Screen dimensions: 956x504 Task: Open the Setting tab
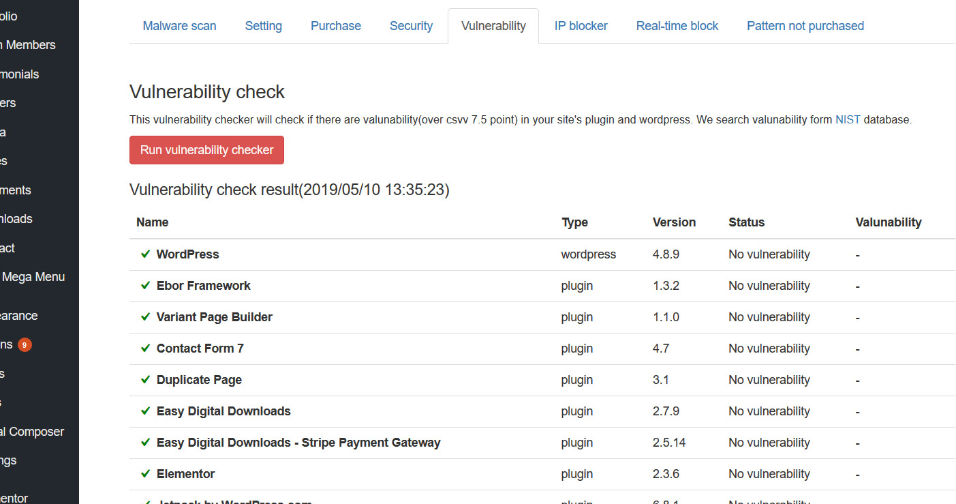click(x=263, y=26)
